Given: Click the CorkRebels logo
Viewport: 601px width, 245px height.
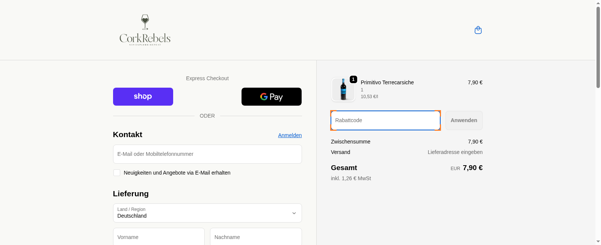Looking at the screenshot, I should click(145, 30).
